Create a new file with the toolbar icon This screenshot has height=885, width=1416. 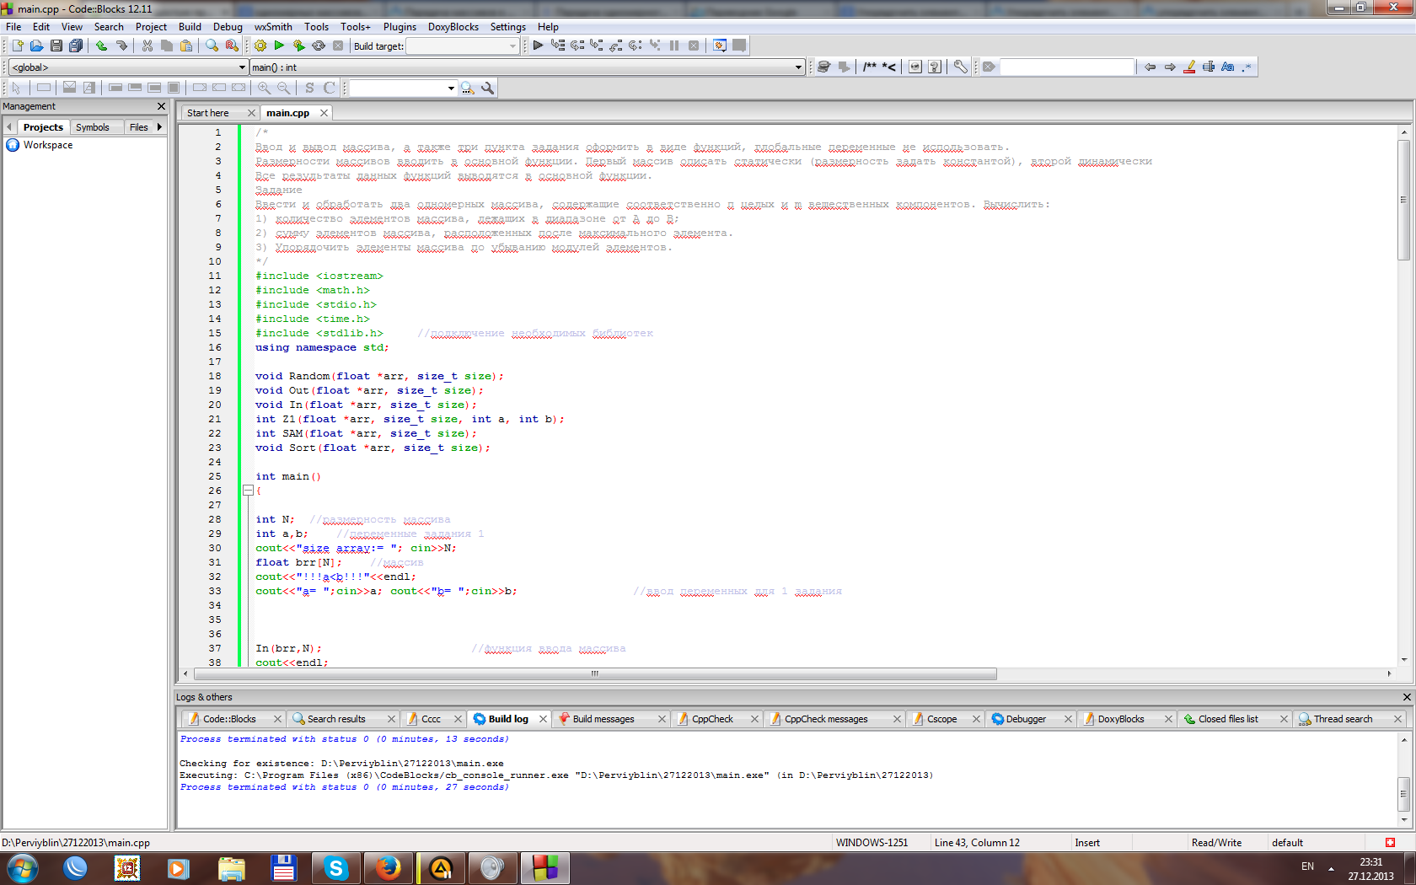(17, 46)
